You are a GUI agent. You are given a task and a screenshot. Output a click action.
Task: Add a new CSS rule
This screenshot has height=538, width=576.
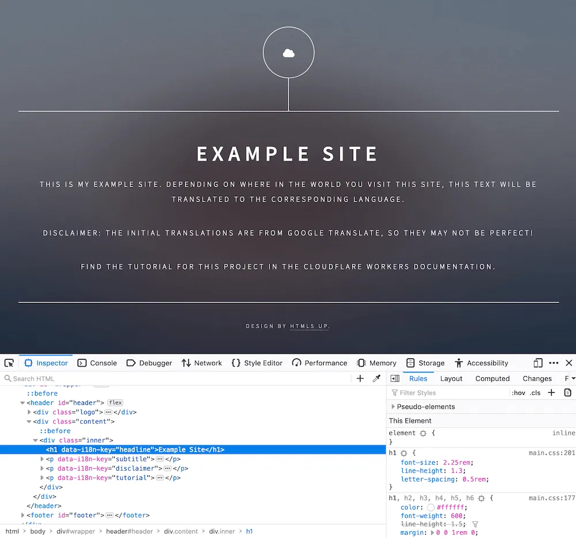pyautogui.click(x=551, y=392)
